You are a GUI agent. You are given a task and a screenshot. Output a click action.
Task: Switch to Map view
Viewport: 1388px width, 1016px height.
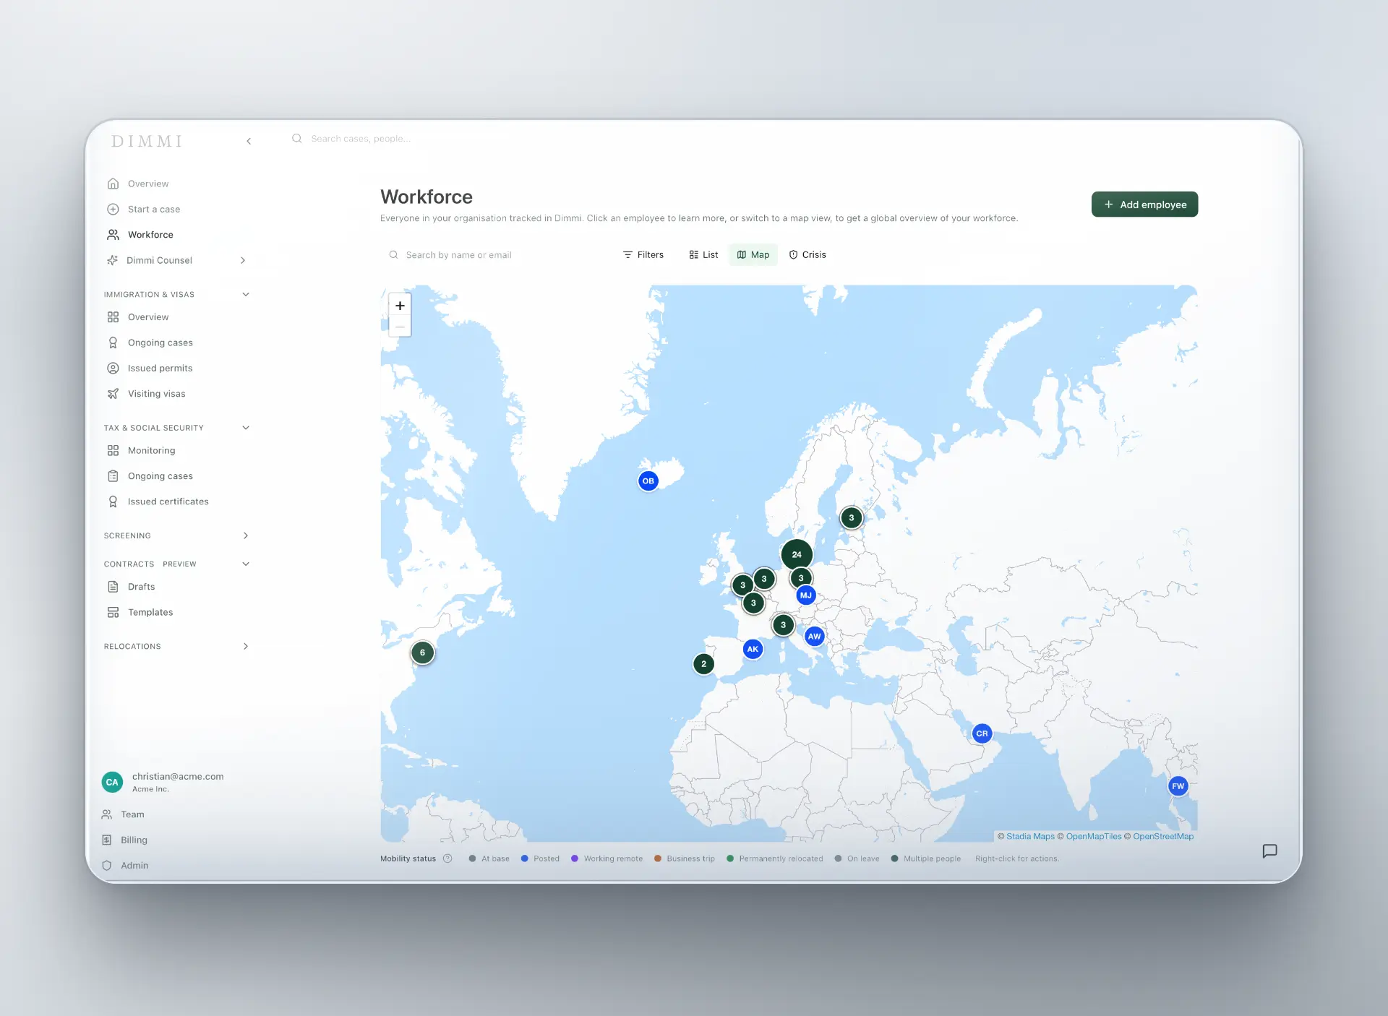click(753, 254)
